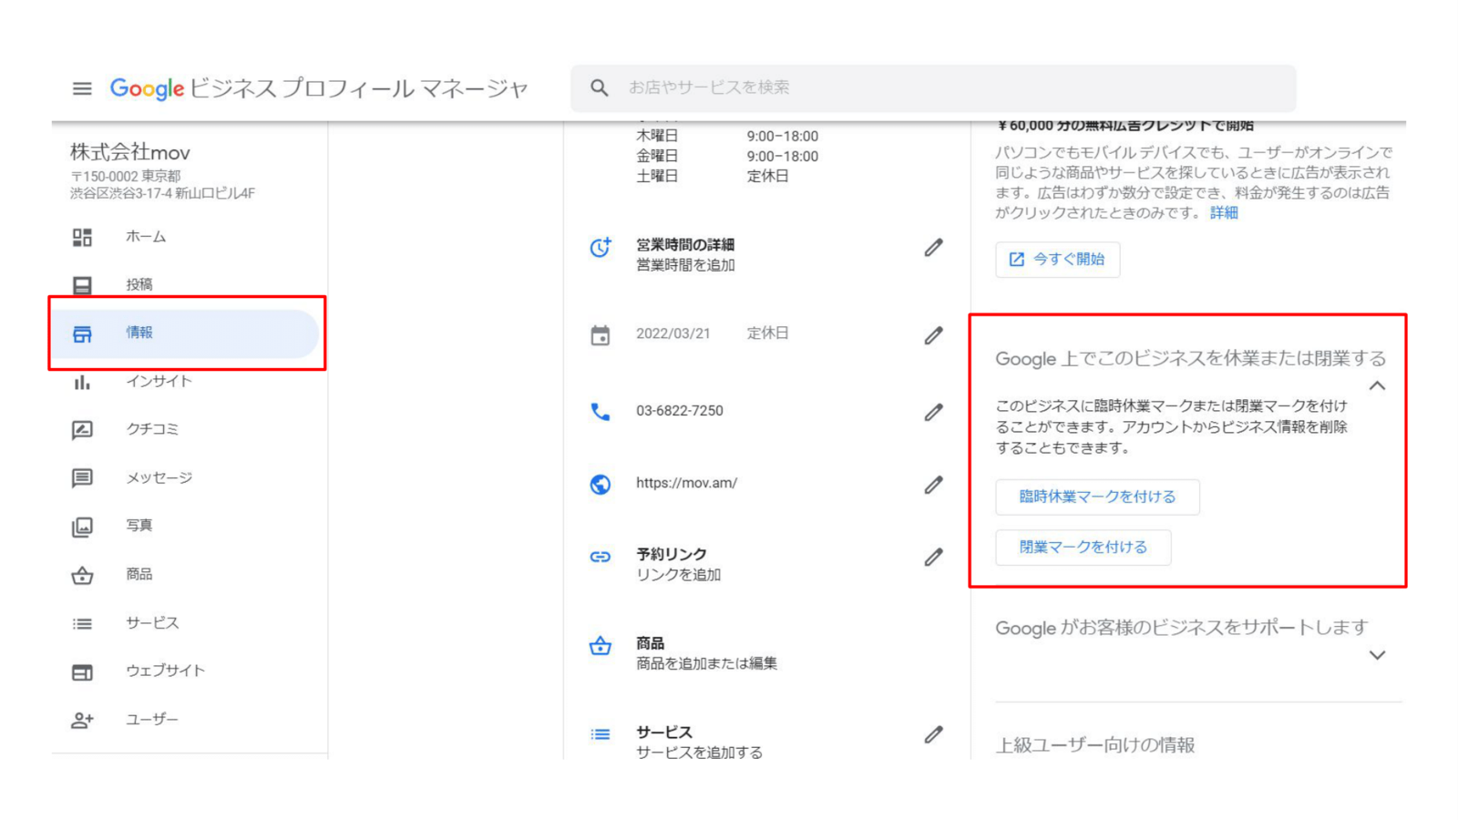Click the phone icon
This screenshot has height=820, width=1458.
coord(600,412)
